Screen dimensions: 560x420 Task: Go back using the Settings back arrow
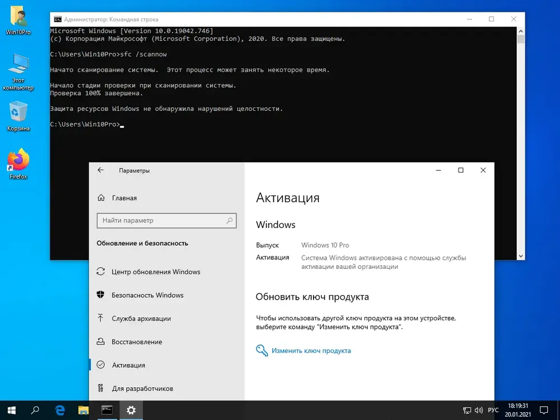(x=100, y=170)
